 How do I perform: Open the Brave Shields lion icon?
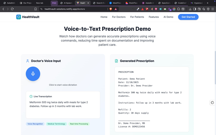(111, 9)
